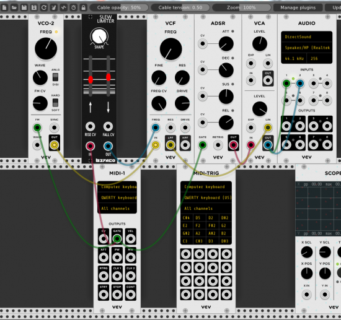Click the VCF HPF output jack
Screen dimensions: 341x320
coord(185,145)
